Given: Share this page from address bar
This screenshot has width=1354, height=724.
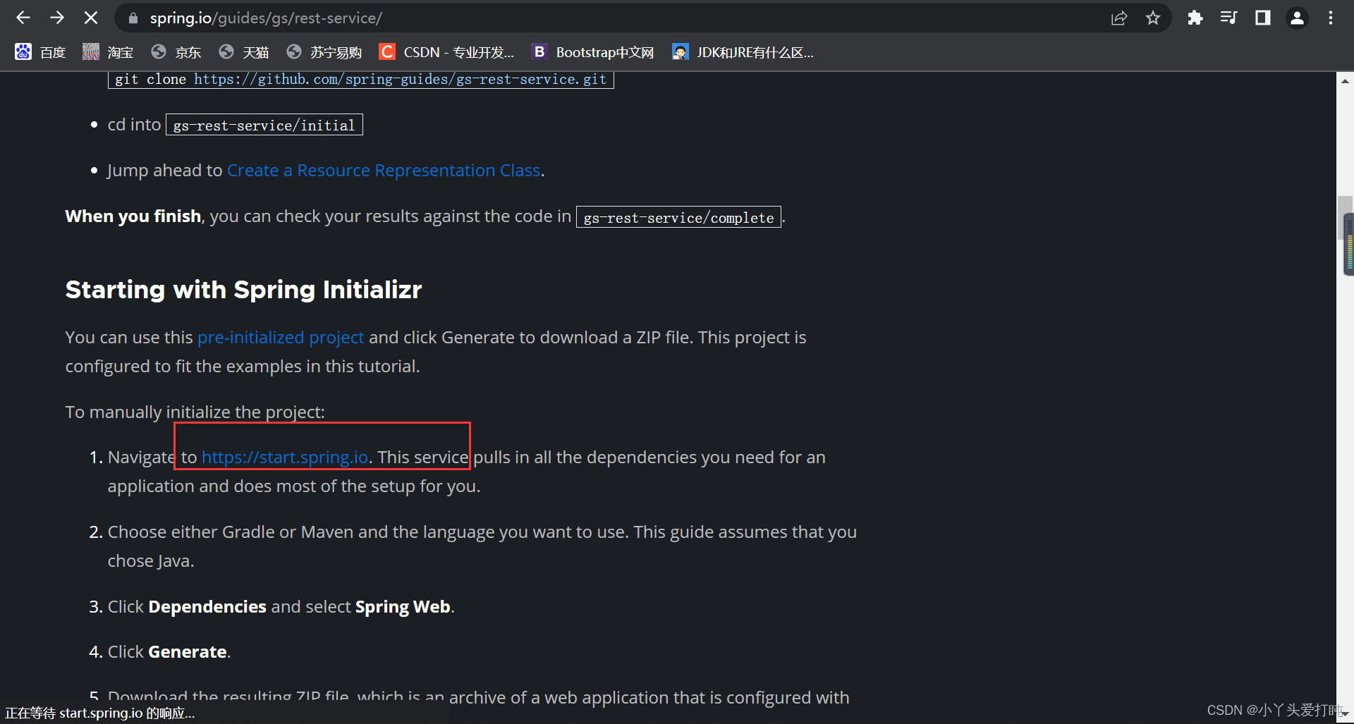Looking at the screenshot, I should pyautogui.click(x=1119, y=18).
